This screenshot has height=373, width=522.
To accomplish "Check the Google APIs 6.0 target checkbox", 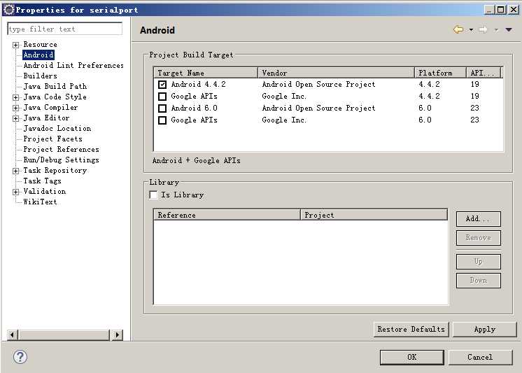I will (162, 120).
